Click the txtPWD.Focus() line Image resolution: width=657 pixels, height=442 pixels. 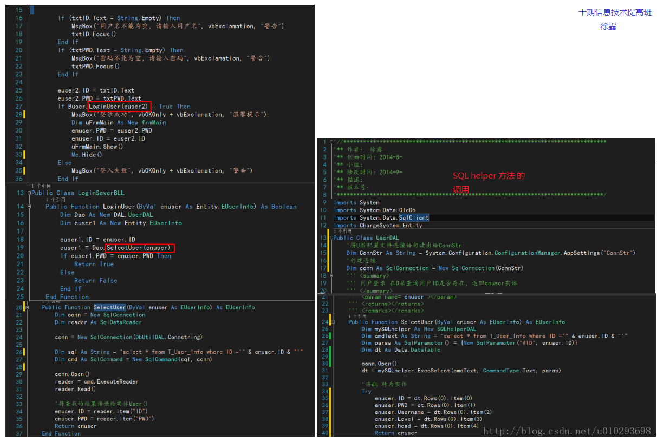point(96,66)
